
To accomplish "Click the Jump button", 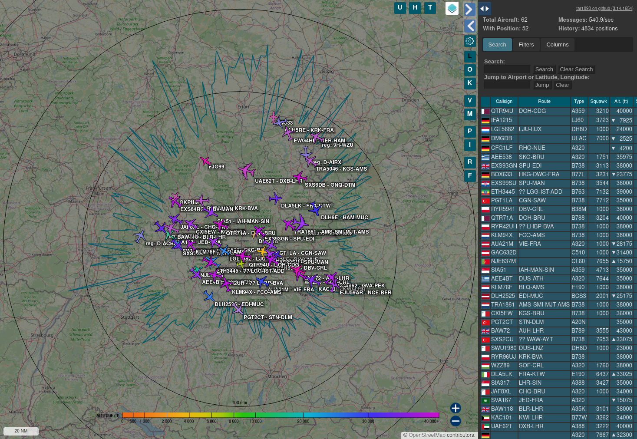I will (542, 85).
